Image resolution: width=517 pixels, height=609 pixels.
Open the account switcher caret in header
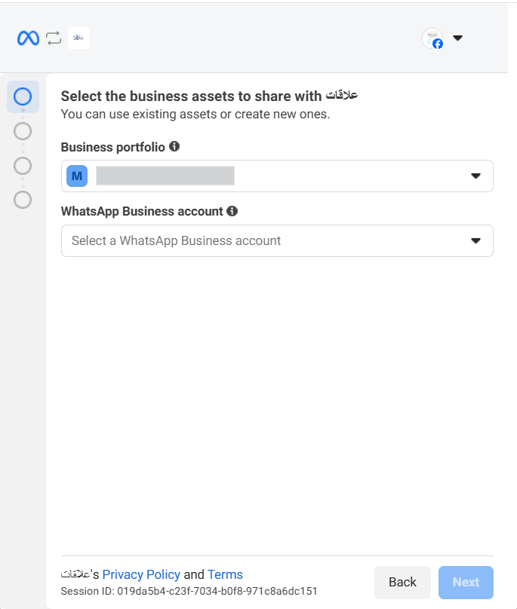coord(457,38)
